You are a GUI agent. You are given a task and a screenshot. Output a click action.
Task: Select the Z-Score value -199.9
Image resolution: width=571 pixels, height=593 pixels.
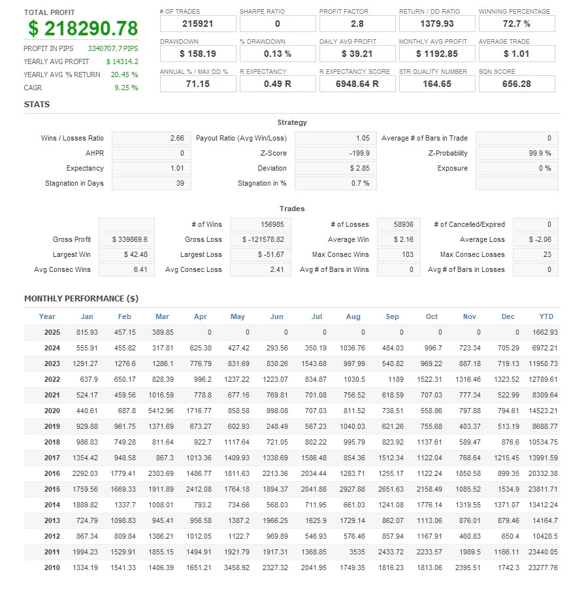[x=334, y=153]
